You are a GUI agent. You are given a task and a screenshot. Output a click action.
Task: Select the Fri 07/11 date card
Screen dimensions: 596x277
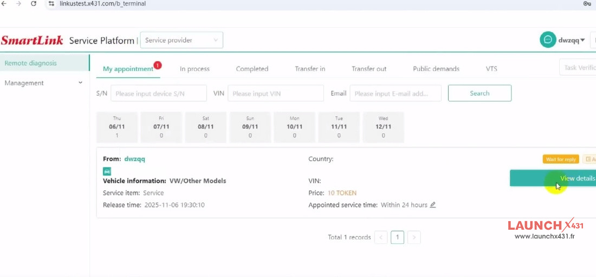161,127
